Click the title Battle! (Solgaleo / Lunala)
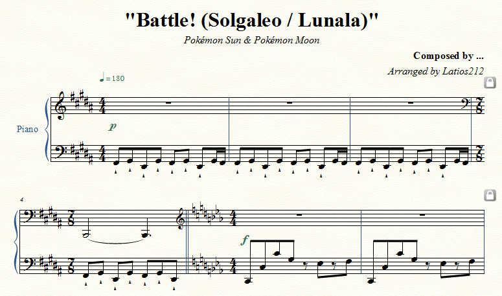The height and width of the screenshot is (296, 502). pyautogui.click(x=251, y=20)
